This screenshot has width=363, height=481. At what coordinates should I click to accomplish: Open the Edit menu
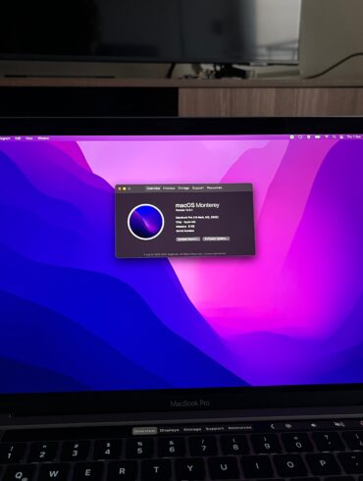[x=18, y=138]
